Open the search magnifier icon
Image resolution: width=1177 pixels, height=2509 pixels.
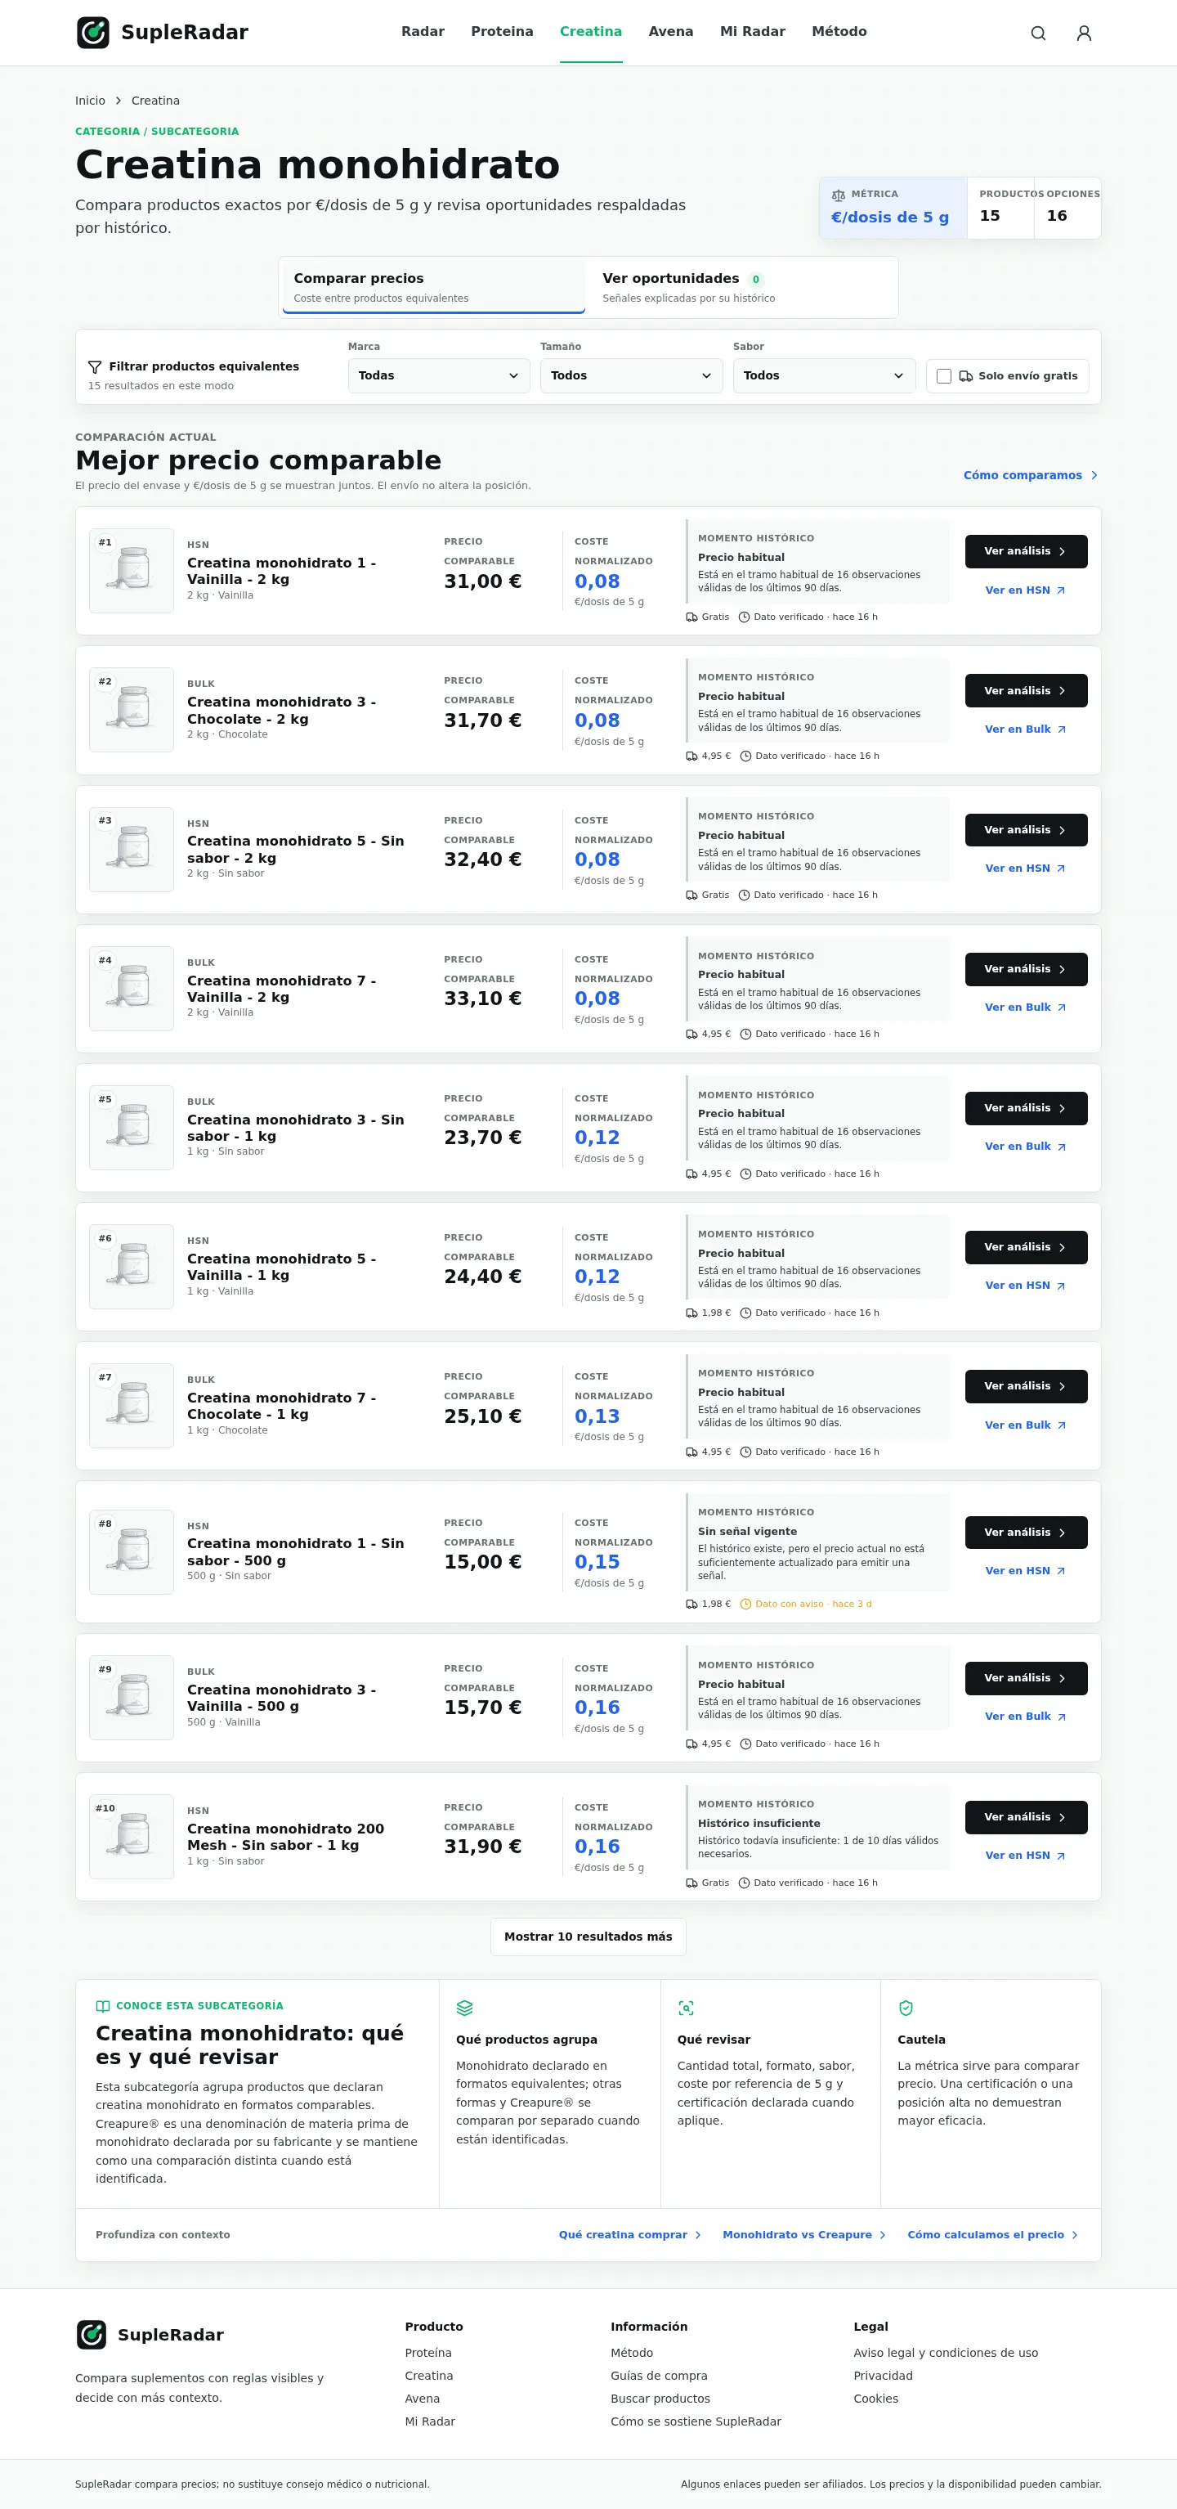pyautogui.click(x=1038, y=33)
